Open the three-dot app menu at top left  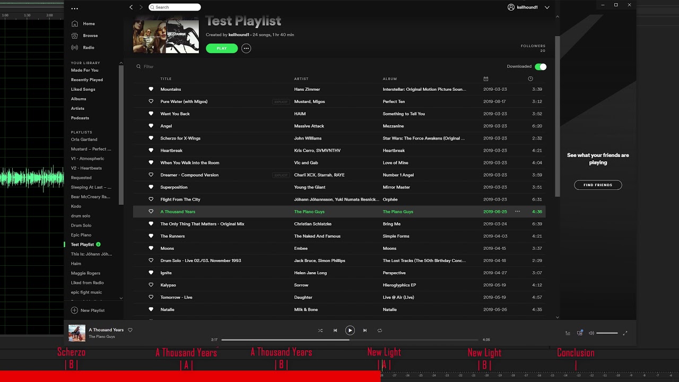[x=74, y=8]
